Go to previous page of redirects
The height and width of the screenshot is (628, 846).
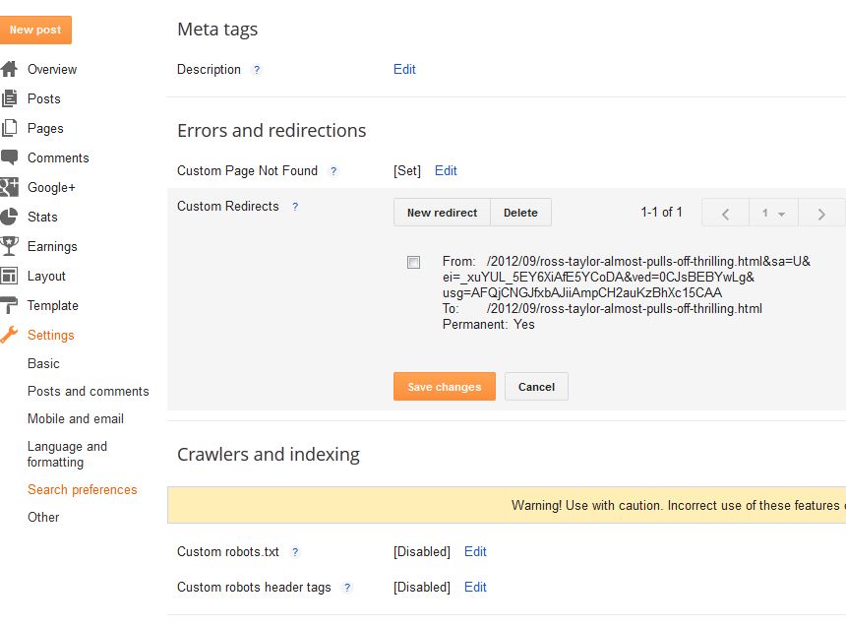coord(726,213)
